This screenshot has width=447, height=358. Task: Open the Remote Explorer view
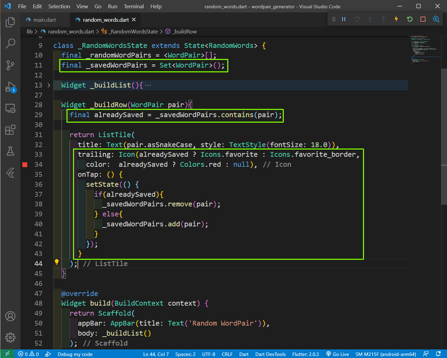point(10,109)
